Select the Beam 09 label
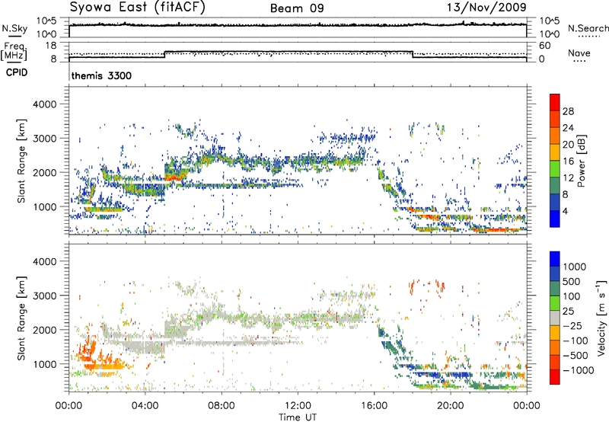The height and width of the screenshot is (422, 609). 300,9
